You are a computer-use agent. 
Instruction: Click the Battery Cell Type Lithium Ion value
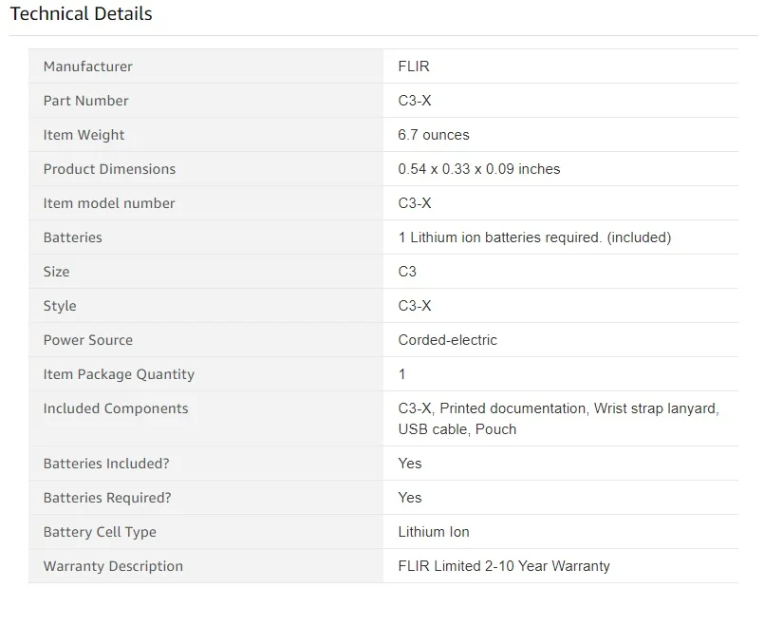coord(434,532)
